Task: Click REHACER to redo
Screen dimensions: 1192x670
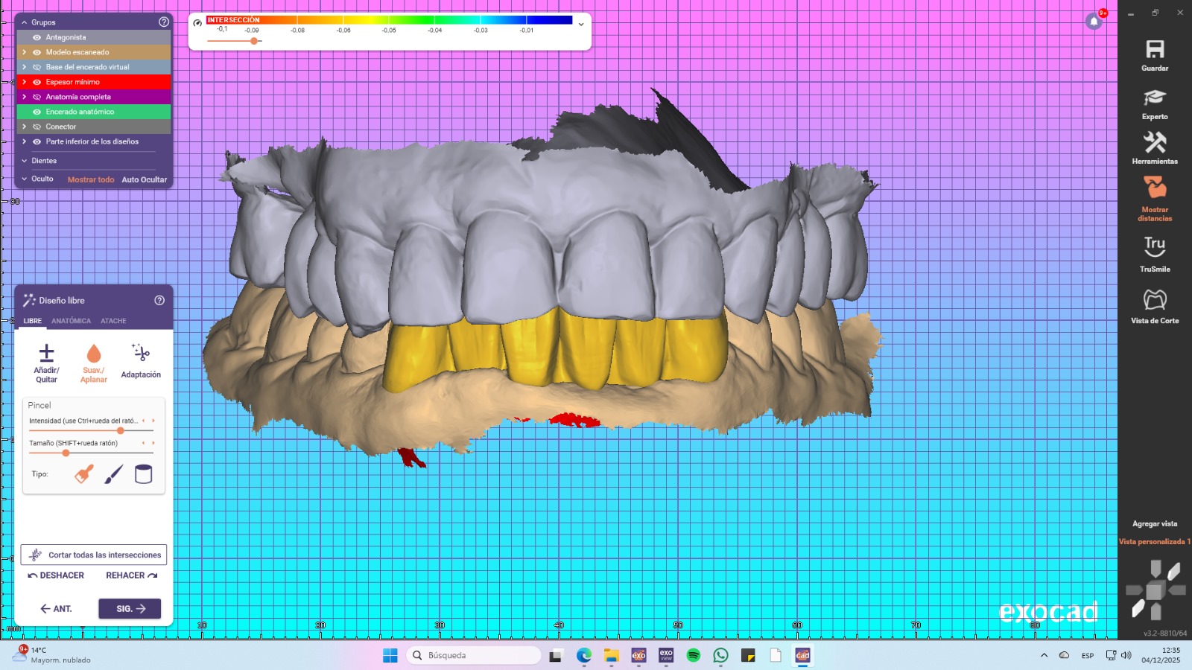Action: point(132,575)
